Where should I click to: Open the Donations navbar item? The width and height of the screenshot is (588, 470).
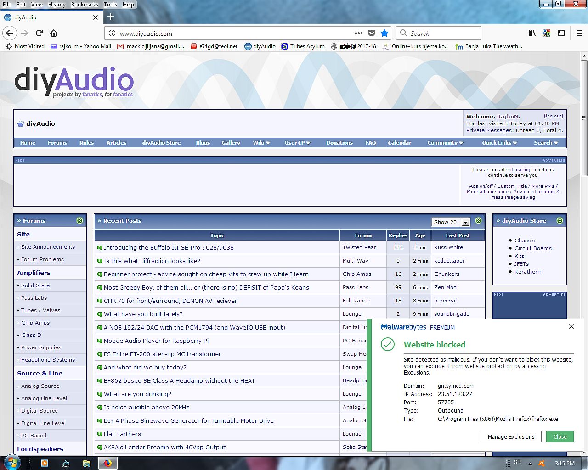pyautogui.click(x=339, y=143)
